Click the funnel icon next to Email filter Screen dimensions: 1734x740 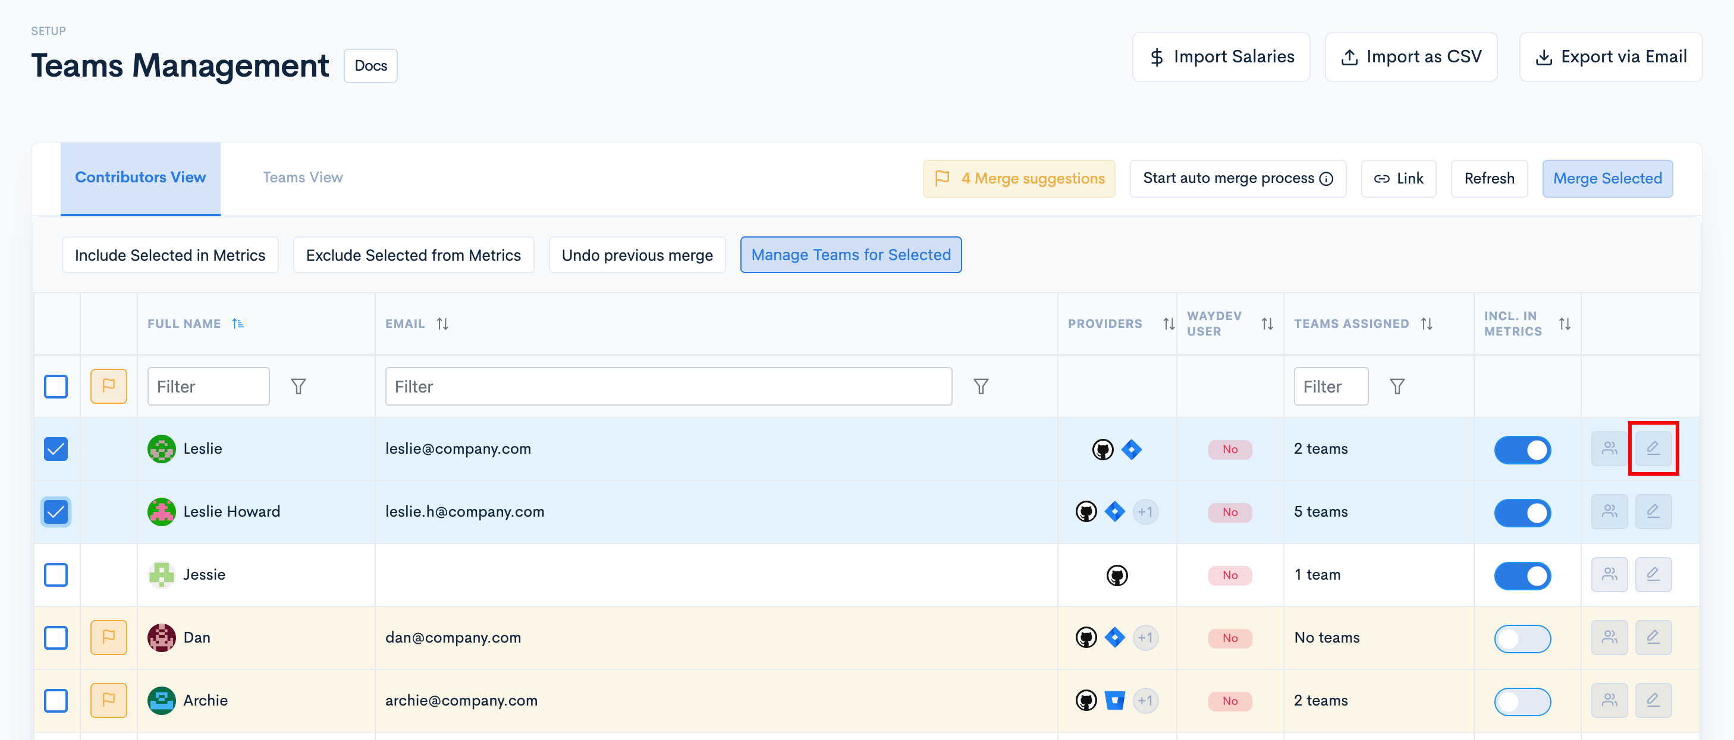click(981, 387)
